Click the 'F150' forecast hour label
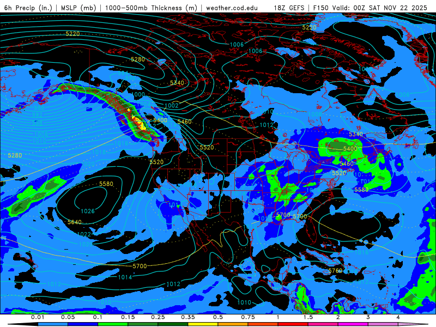 point(321,8)
